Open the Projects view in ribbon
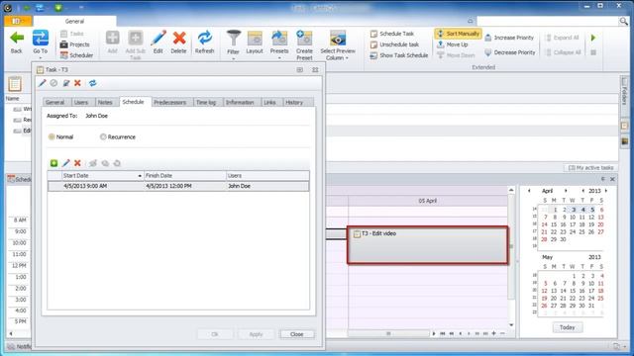Screen dimensions: 634x356 tap(75, 44)
